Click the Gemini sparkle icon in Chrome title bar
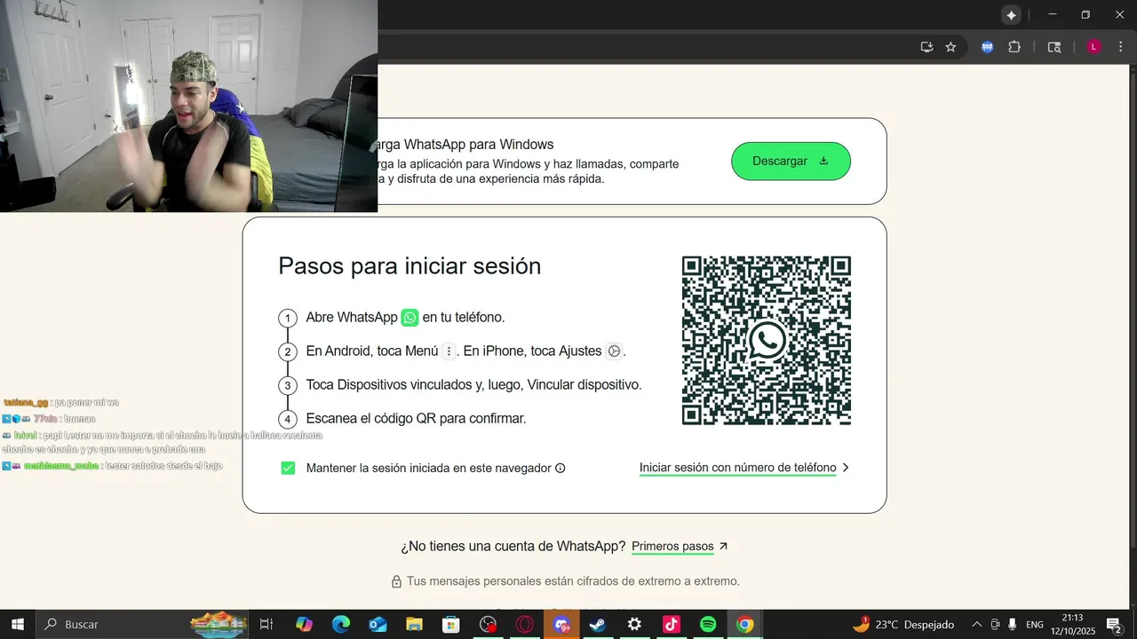 pyautogui.click(x=1011, y=15)
